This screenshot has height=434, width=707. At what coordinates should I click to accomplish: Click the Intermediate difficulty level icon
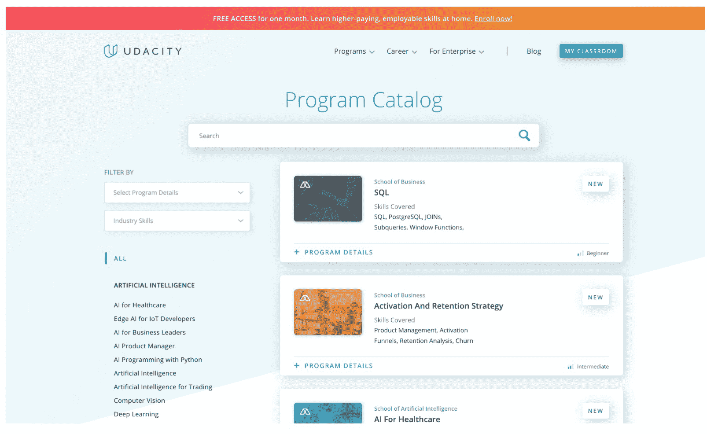tap(571, 367)
